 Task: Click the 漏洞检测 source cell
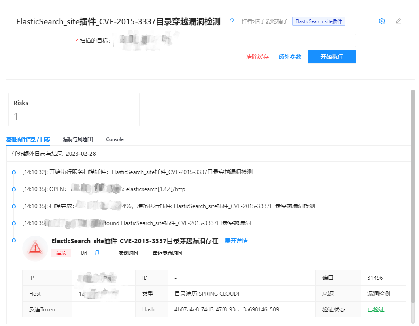379,294
